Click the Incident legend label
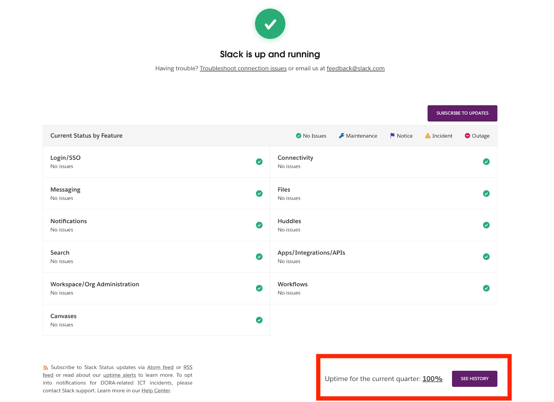The width and height of the screenshot is (554, 402). tap(442, 136)
